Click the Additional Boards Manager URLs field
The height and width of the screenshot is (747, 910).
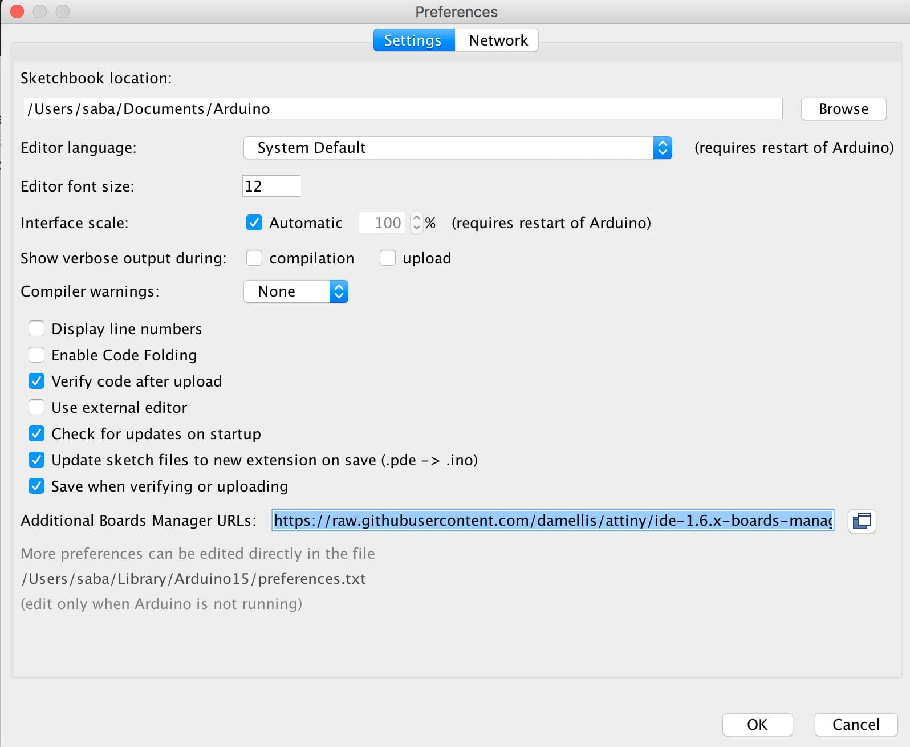[552, 520]
